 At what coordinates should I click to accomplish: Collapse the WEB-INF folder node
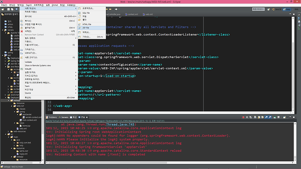click(x=12, y=106)
